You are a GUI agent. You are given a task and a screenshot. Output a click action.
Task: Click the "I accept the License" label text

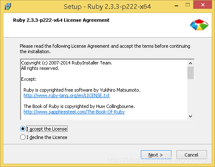point(47,129)
